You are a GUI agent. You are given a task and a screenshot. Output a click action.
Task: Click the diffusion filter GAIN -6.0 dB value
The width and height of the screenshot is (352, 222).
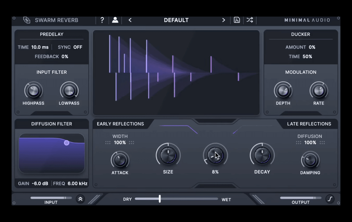click(40, 184)
